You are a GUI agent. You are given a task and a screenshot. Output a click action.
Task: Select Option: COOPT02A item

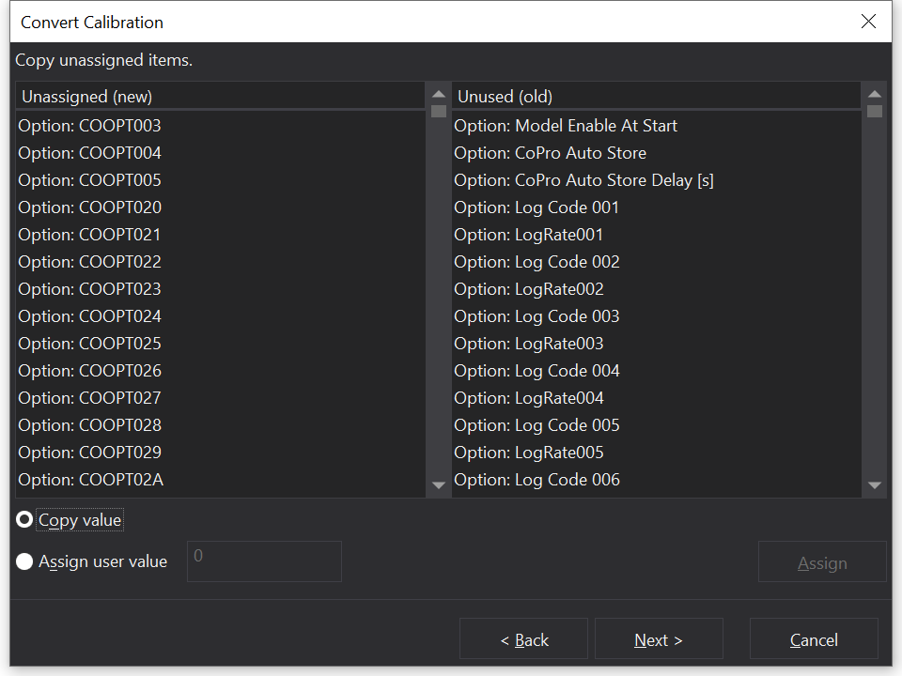tap(90, 480)
